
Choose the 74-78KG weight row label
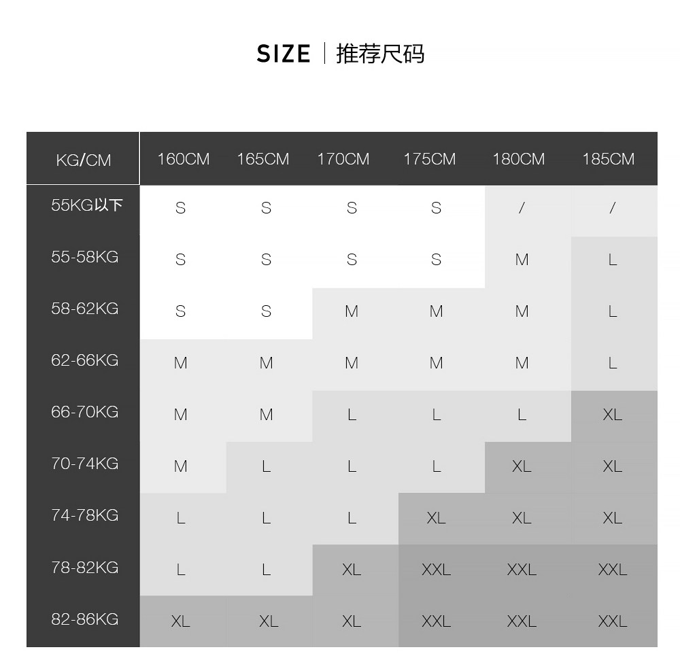pos(84,515)
